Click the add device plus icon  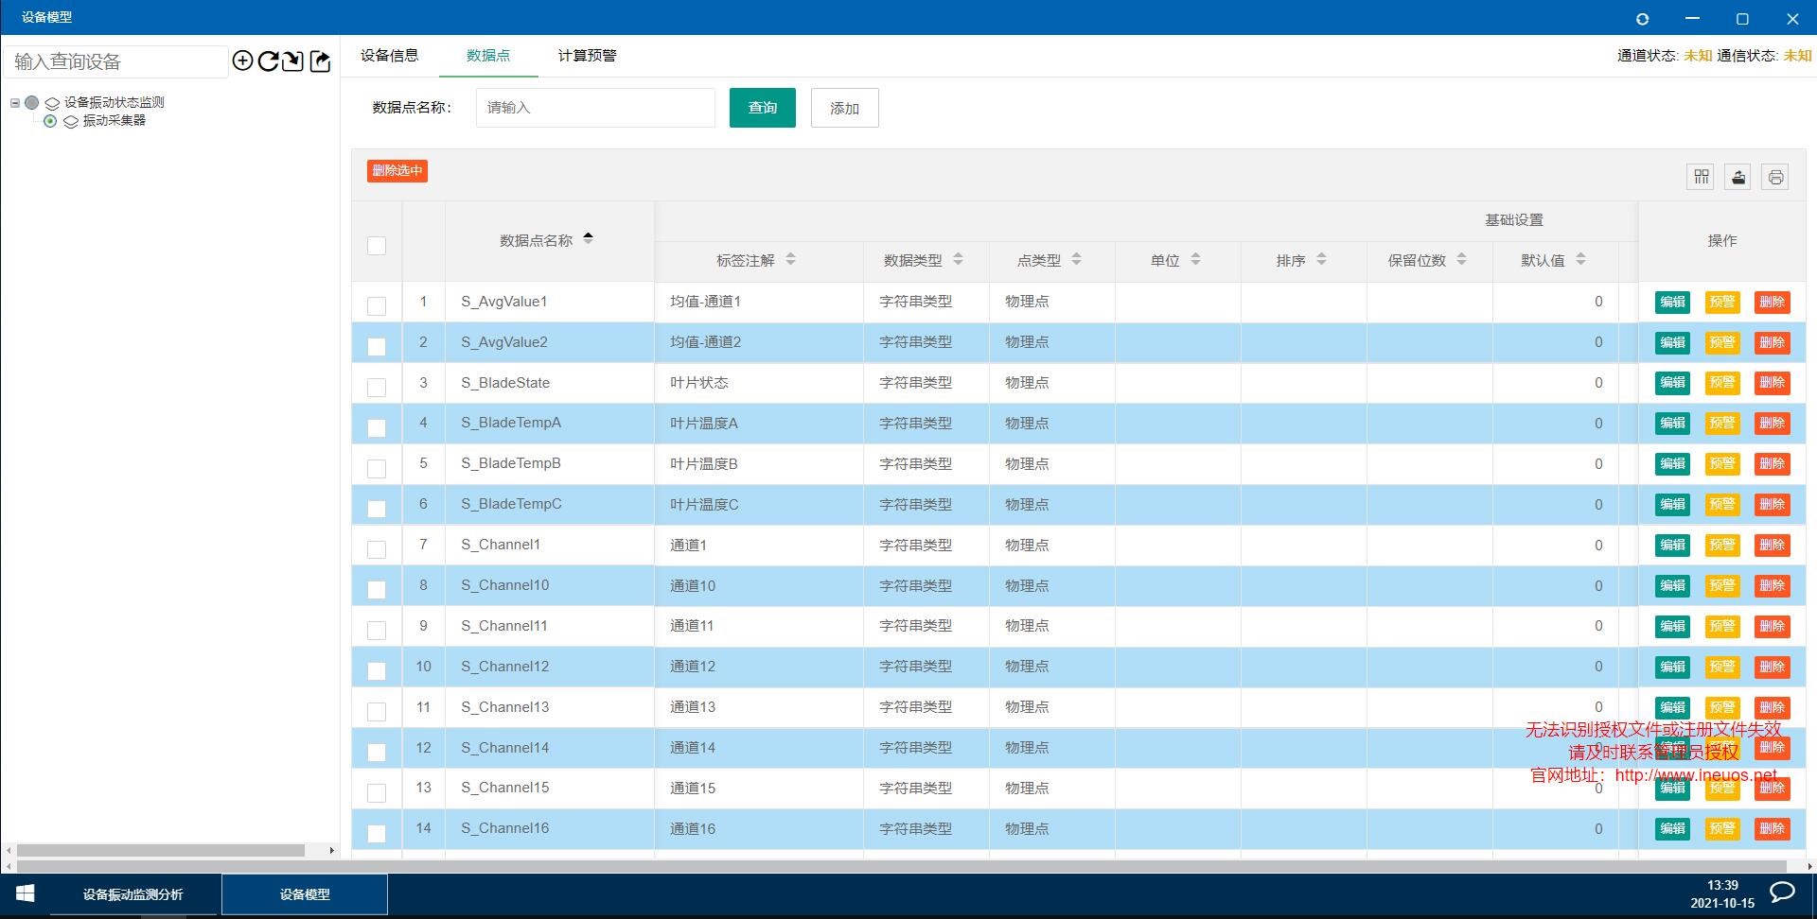click(x=242, y=61)
